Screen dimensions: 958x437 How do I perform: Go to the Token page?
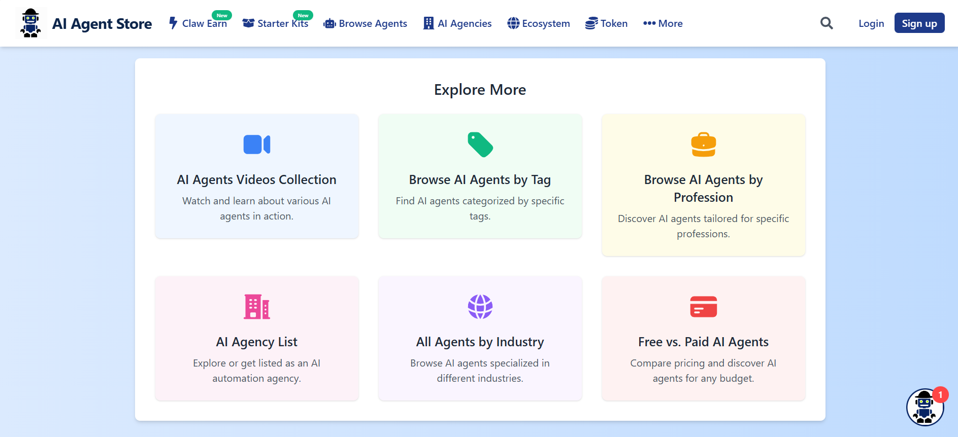pos(607,23)
